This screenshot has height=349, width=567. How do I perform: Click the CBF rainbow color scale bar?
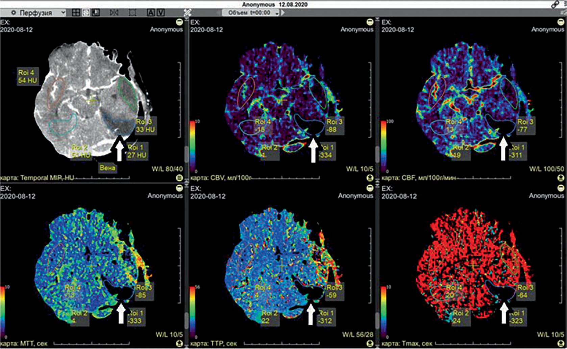[384, 146]
